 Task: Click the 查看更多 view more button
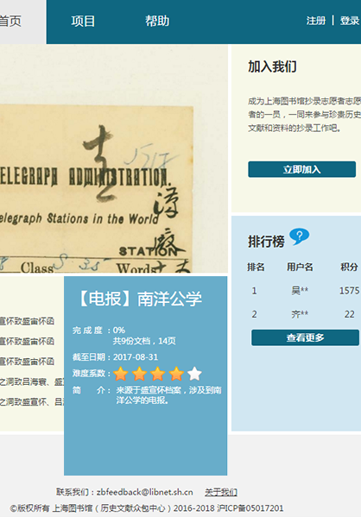[x=305, y=337]
